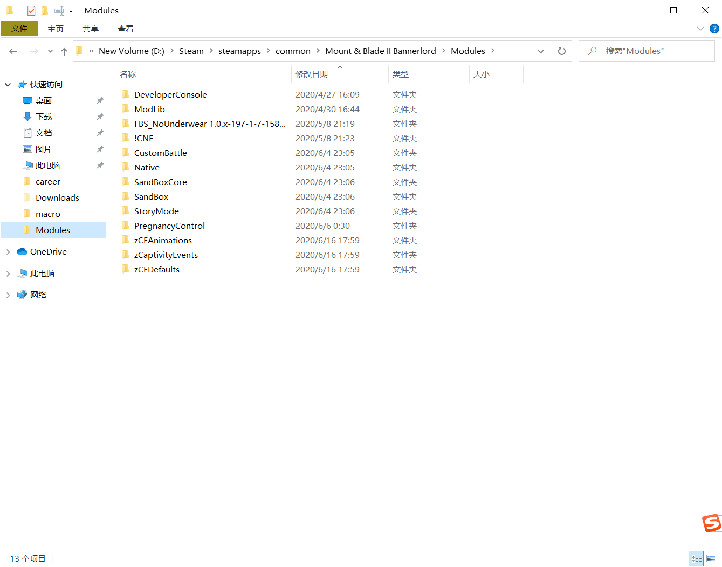Go back with the left arrow
This screenshot has height=567, width=722.
[x=13, y=51]
